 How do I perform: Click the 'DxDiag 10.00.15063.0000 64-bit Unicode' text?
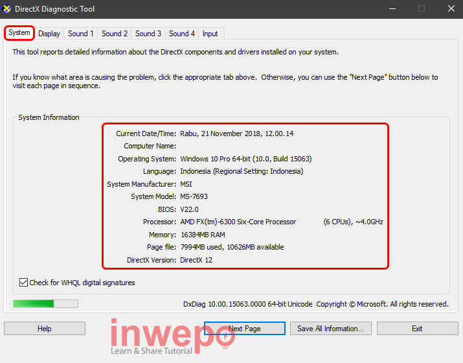248,304
